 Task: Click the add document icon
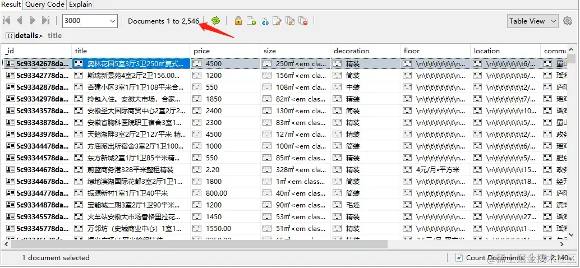(x=251, y=21)
